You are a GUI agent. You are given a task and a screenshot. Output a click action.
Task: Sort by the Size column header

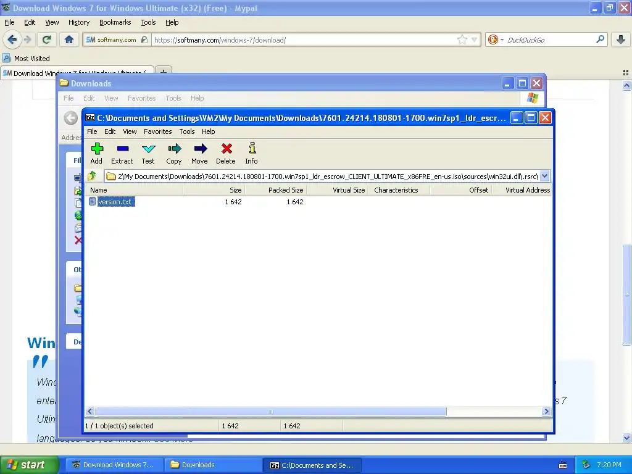(x=214, y=190)
